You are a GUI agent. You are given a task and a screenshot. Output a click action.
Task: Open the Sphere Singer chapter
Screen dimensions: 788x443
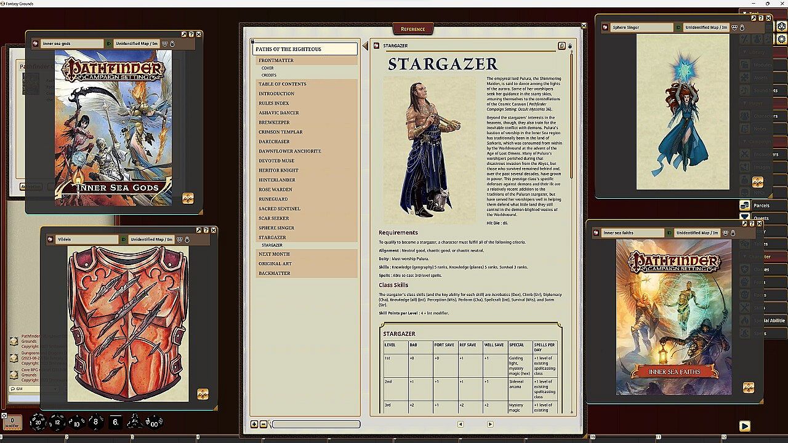pyautogui.click(x=276, y=228)
